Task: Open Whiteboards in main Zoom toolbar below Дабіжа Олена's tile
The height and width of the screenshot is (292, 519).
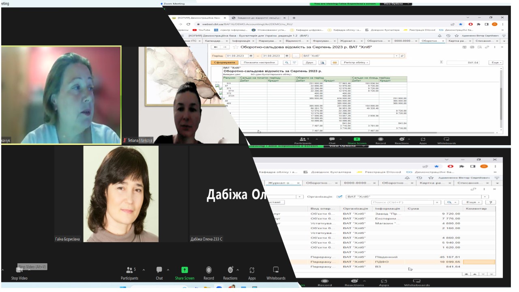Action: (x=276, y=273)
